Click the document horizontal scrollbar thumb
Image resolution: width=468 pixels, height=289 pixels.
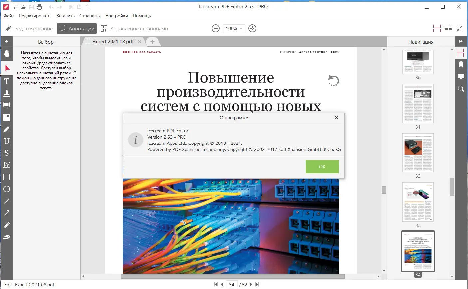pyautogui.click(x=233, y=276)
